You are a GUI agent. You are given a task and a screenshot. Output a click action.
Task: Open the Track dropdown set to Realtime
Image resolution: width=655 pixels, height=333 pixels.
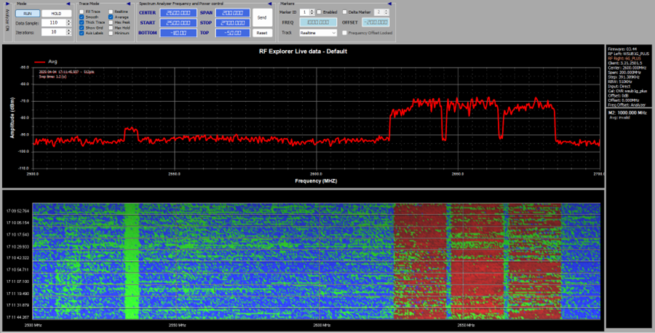[x=319, y=33]
